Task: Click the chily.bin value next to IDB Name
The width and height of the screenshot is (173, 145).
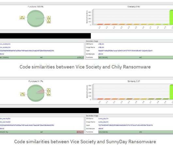Action: point(101,44)
